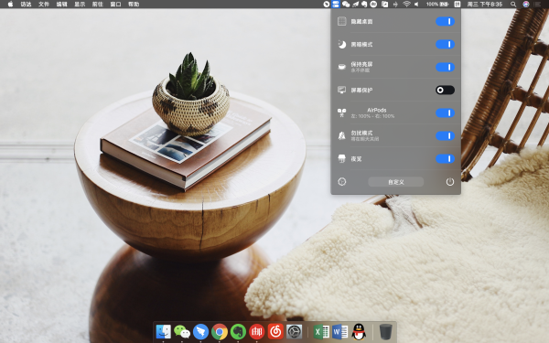Click the screen saver monitor icon
The width and height of the screenshot is (549, 343).
pos(341,90)
